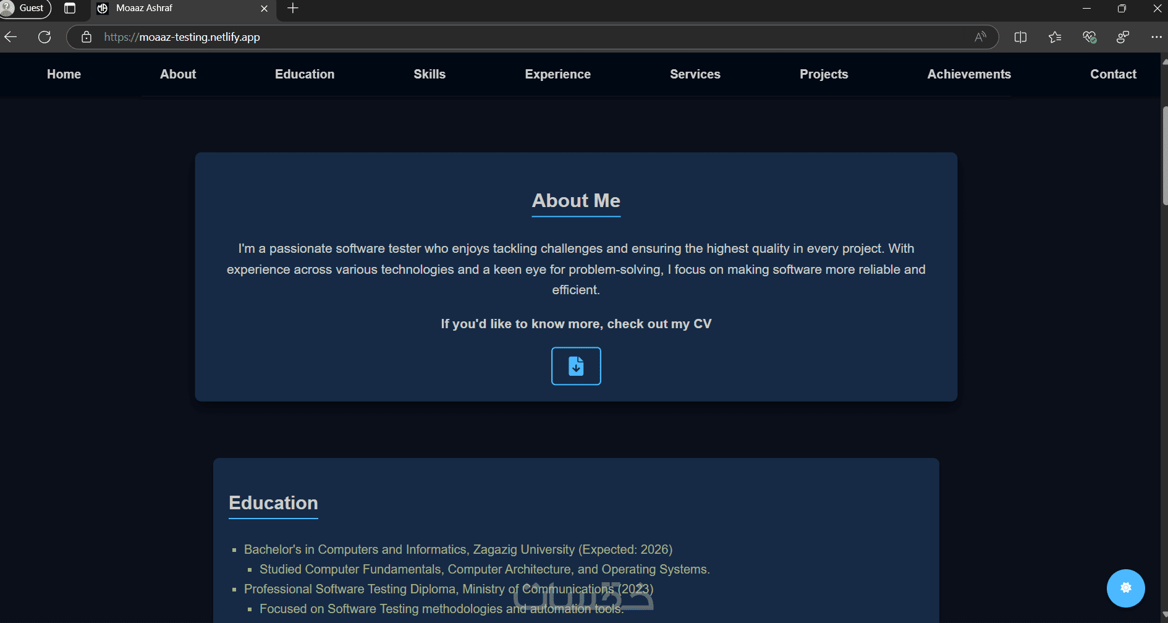Open Education in the navigation bar

coord(305,74)
